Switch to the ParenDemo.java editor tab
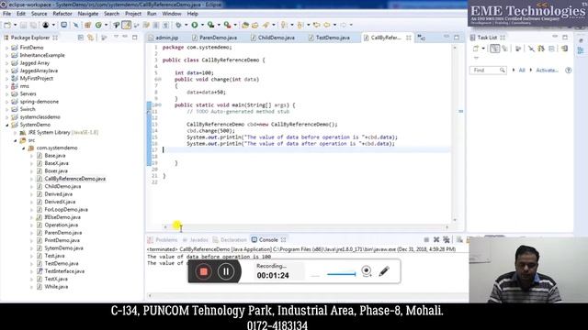Image resolution: width=588 pixels, height=330 pixels. point(214,38)
